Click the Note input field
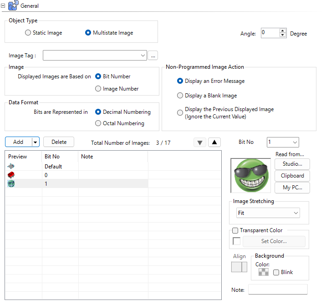The height and width of the screenshot is (305, 326). tap(278, 289)
